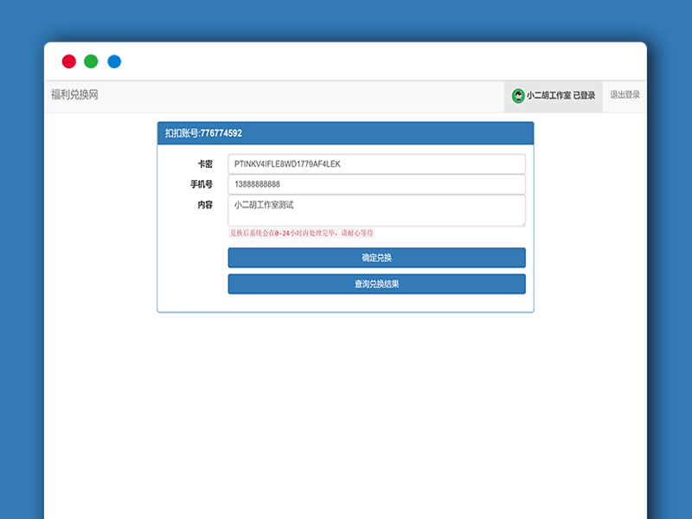Click the 内容 field label

pyautogui.click(x=205, y=205)
